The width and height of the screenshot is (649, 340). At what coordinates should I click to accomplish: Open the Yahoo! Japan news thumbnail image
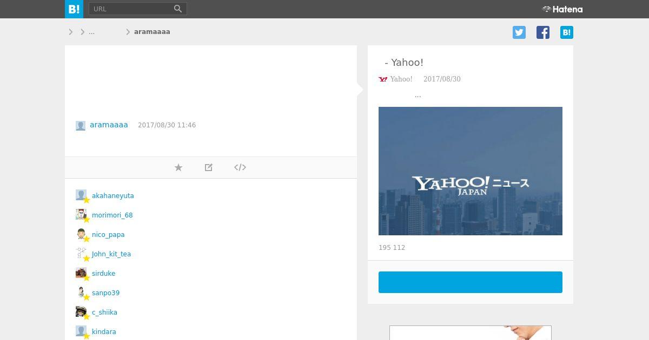(471, 171)
